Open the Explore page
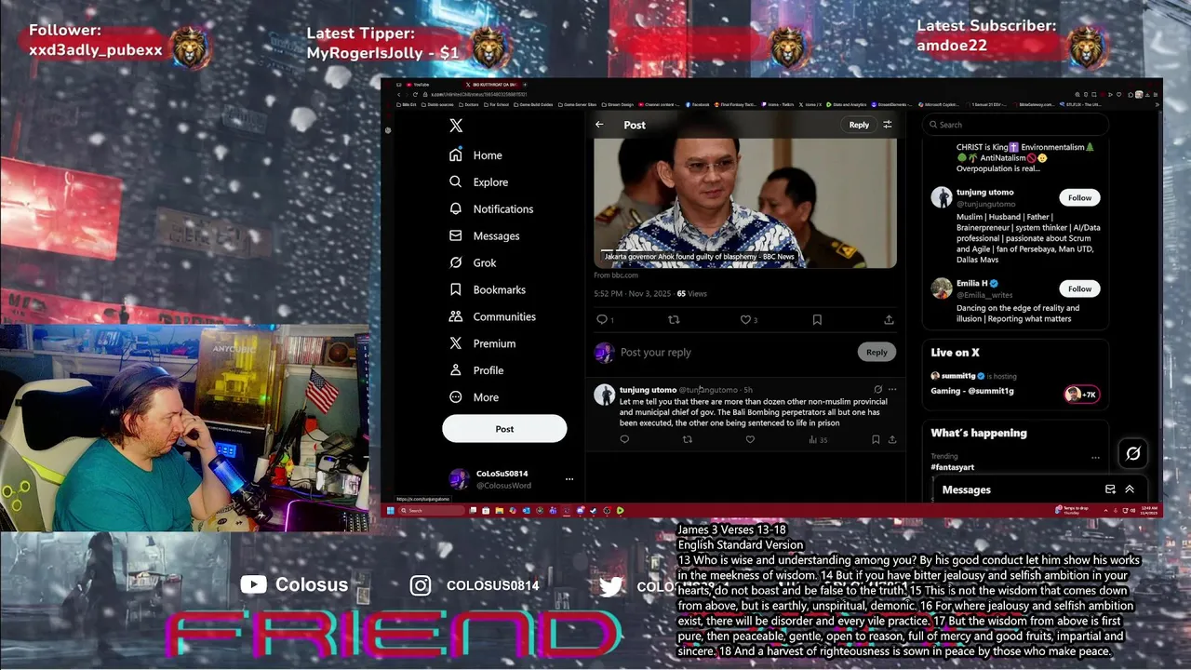This screenshot has width=1191, height=670. pos(478,182)
